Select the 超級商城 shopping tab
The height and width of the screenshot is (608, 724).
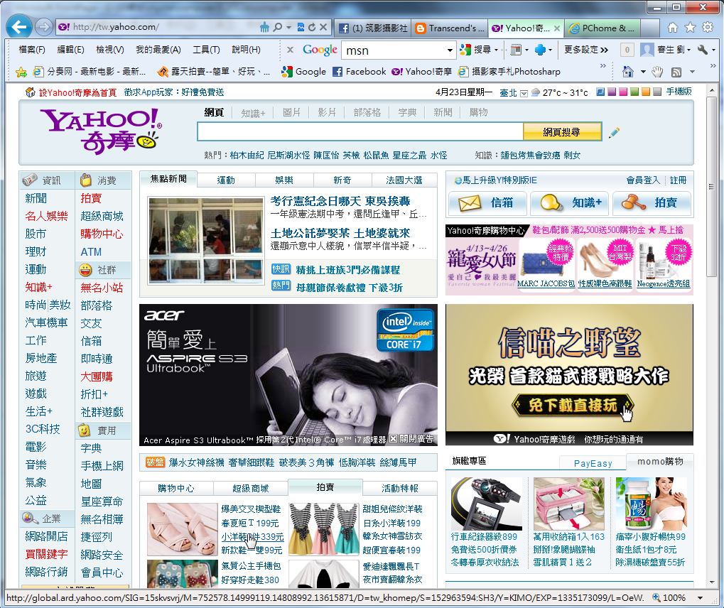(250, 489)
